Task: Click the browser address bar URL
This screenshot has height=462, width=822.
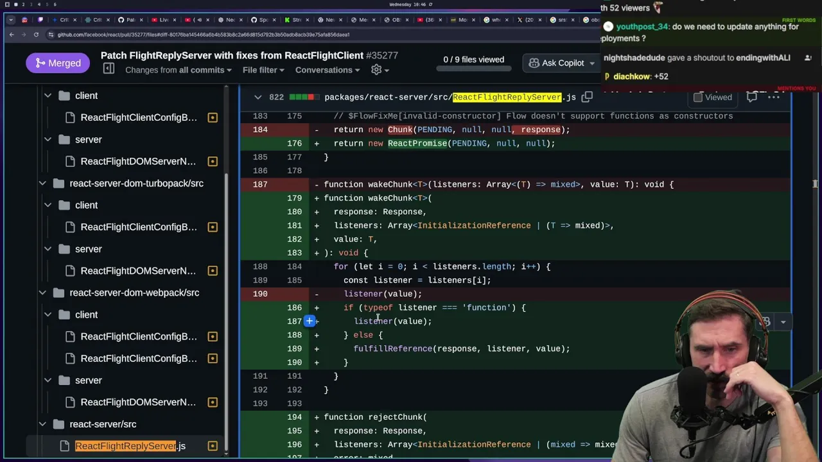Action: (203, 35)
